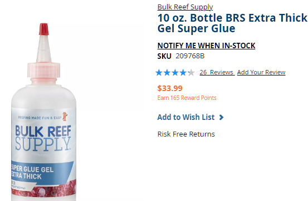Viewport: 308px width, 201px height.
Task: Click Risk Free Returns text
Action: point(186,134)
